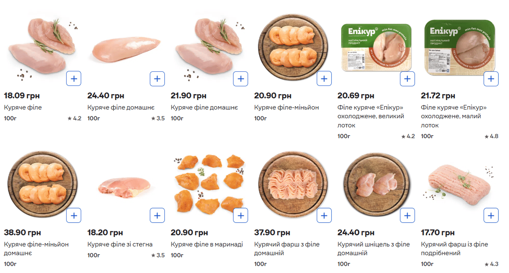
Task: Click the 4.8 star rating on Епікур малий лоток
Action: (491, 136)
